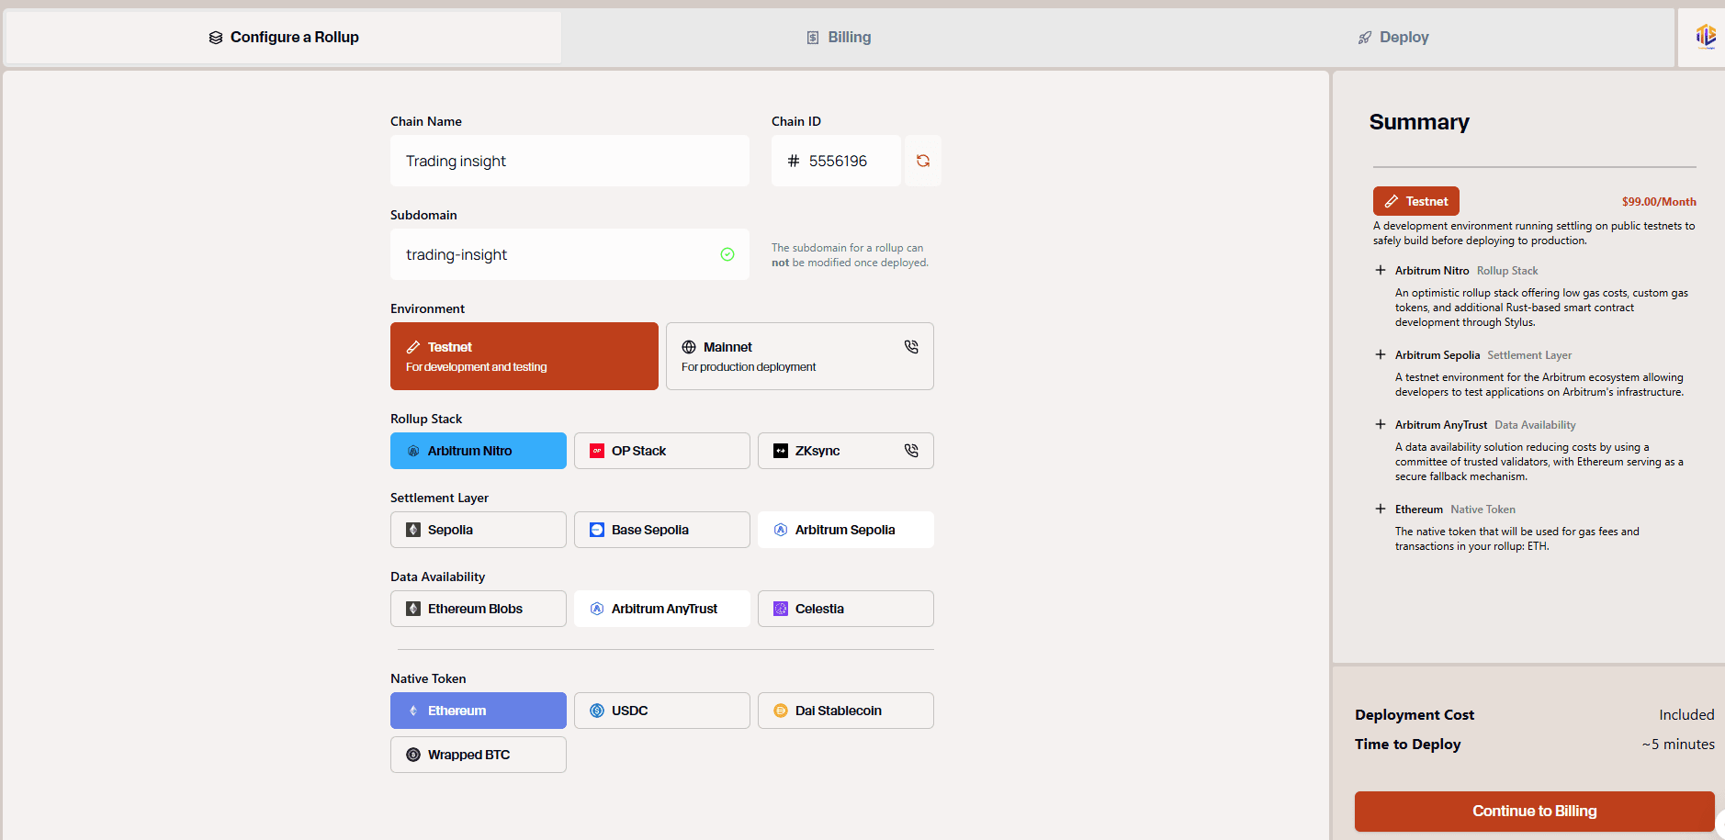Click the pencil icon on the Testnet environment card
The image size is (1725, 840).
(413, 347)
